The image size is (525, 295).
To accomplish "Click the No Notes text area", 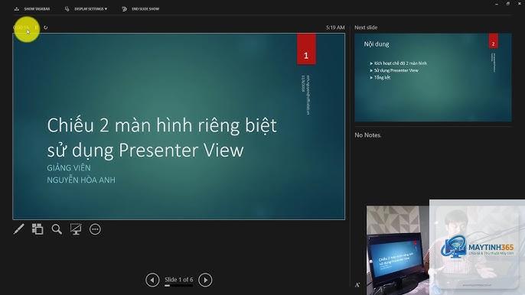I will click(367, 135).
